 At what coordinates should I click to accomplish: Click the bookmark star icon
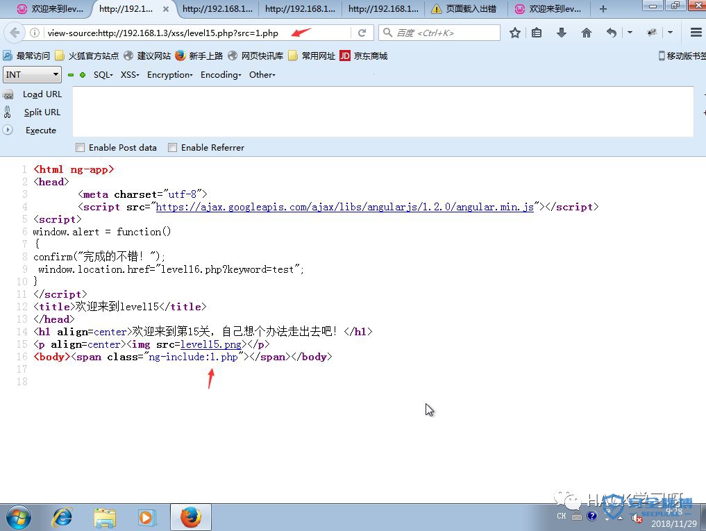coord(515,33)
